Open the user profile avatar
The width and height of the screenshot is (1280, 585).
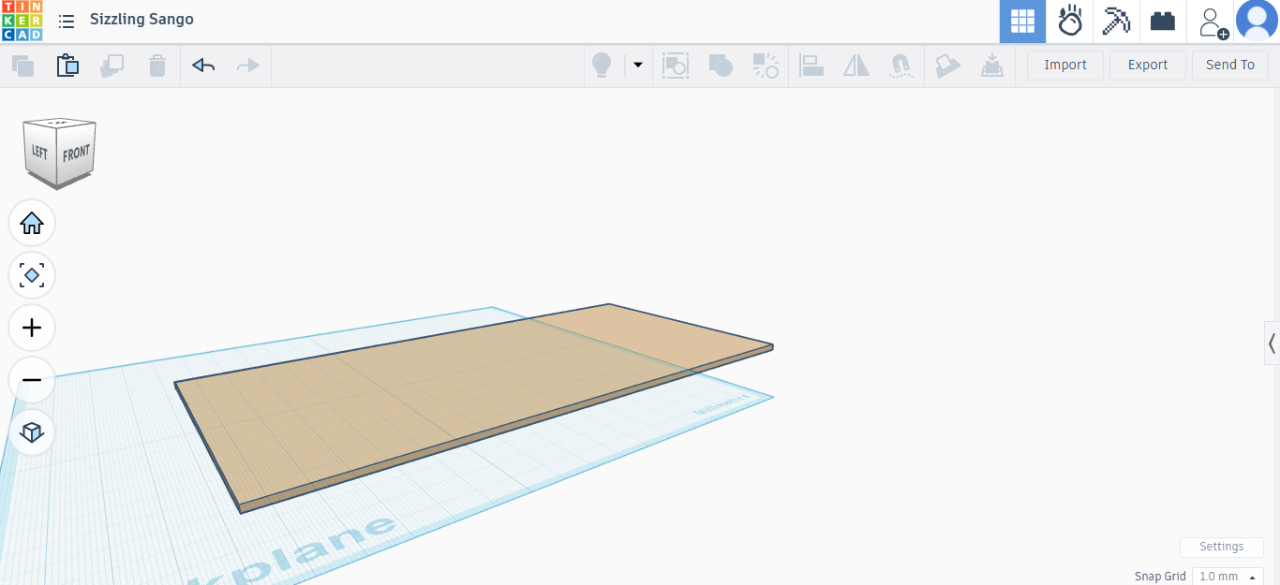[1257, 22]
